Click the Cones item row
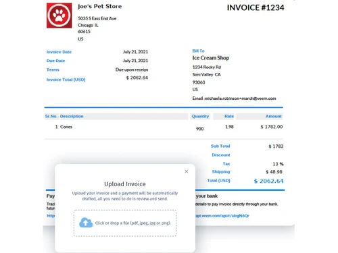The width and height of the screenshot is (338, 253). pos(164,127)
